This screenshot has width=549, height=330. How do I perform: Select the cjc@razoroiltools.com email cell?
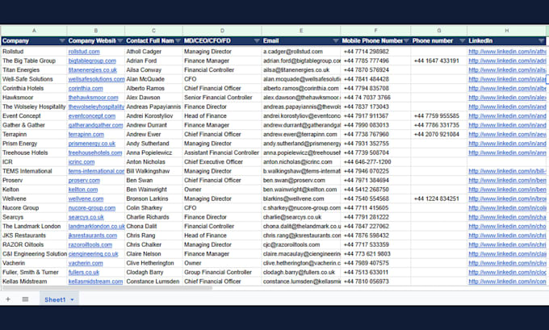click(x=301, y=244)
